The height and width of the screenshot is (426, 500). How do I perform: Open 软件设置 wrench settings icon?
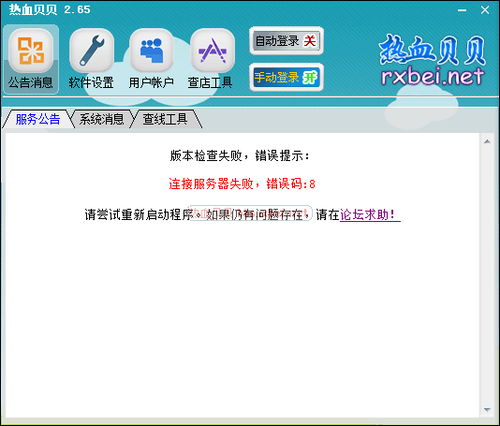[x=92, y=51]
